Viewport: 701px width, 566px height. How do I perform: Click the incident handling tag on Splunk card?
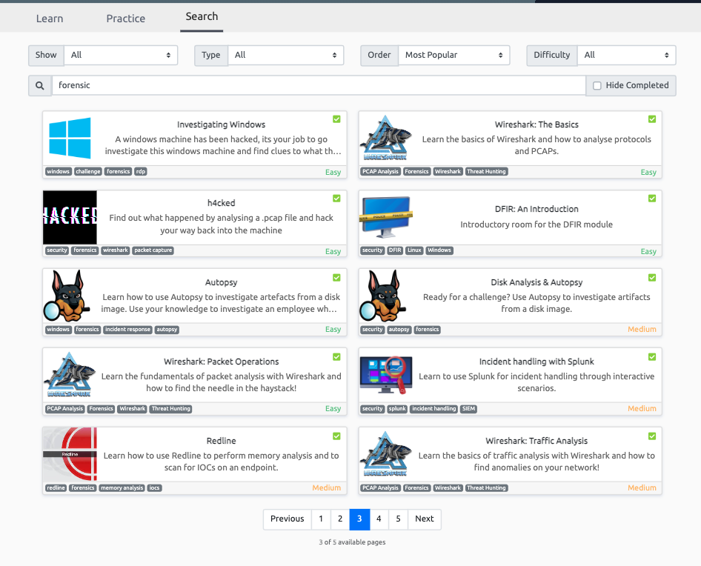click(x=433, y=409)
